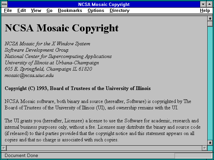Click the 'NCSA Mosaic Copyright' title bar
The height and width of the screenshot is (160, 214).
pyautogui.click(x=104, y=4)
